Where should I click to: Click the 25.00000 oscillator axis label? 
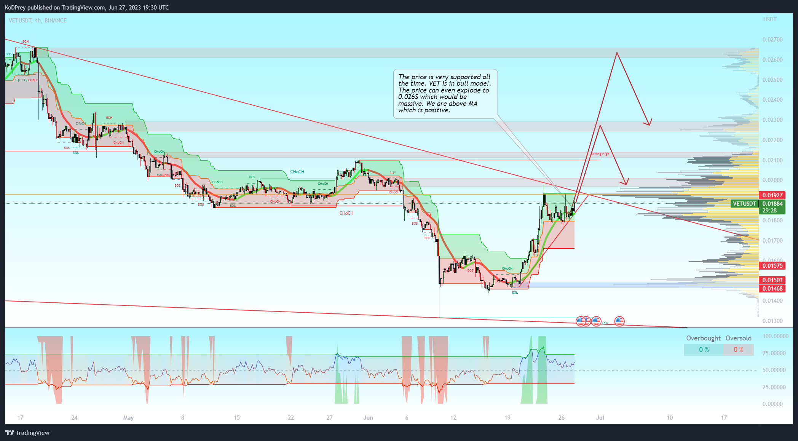point(774,387)
